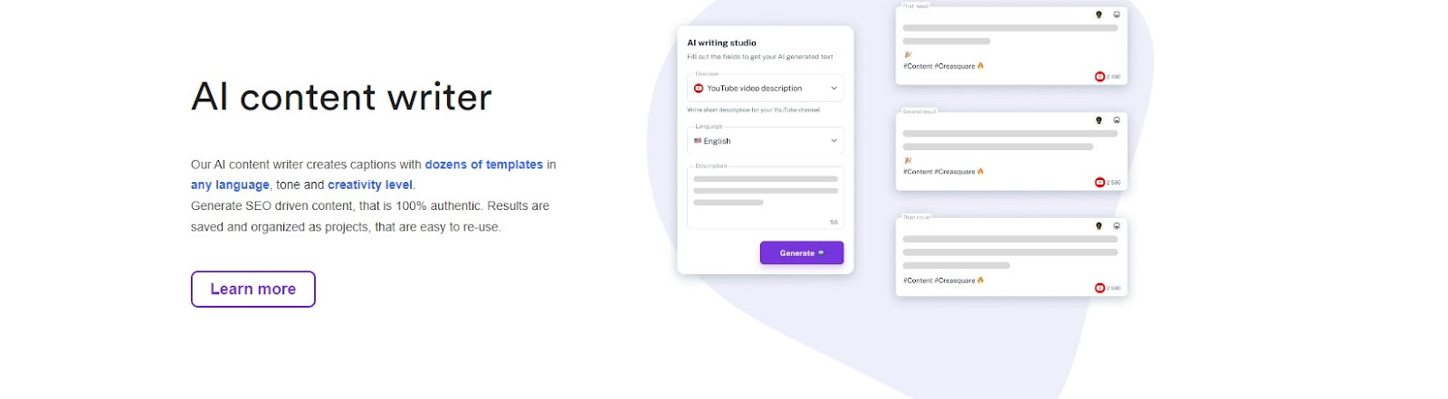Image resolution: width=1448 pixels, height=399 pixels.
Task: Click the 'creativity level' link
Action: (x=370, y=185)
